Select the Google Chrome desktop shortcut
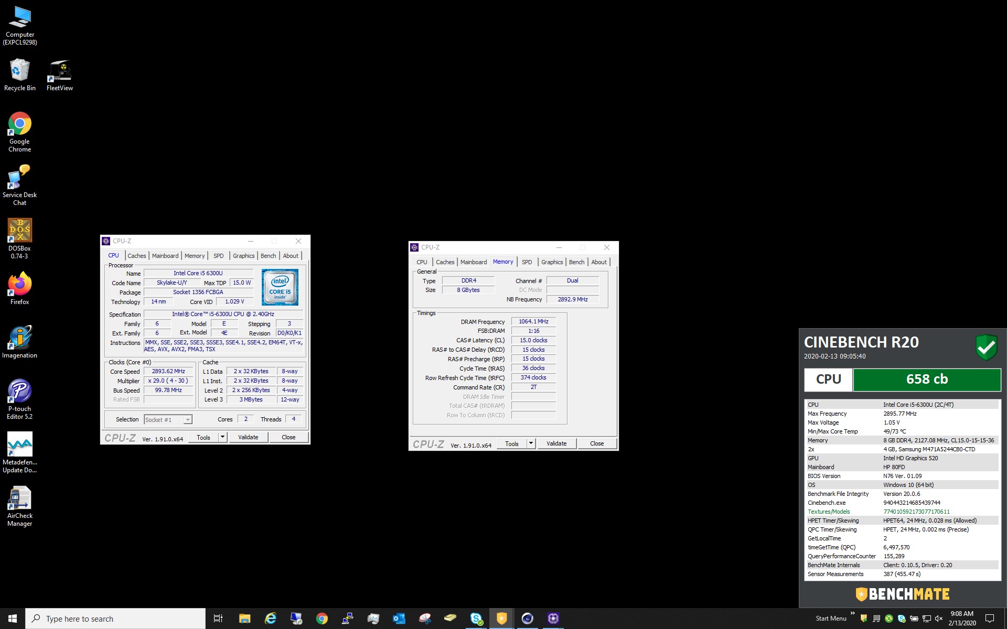This screenshot has height=629, width=1007. pyautogui.click(x=20, y=132)
